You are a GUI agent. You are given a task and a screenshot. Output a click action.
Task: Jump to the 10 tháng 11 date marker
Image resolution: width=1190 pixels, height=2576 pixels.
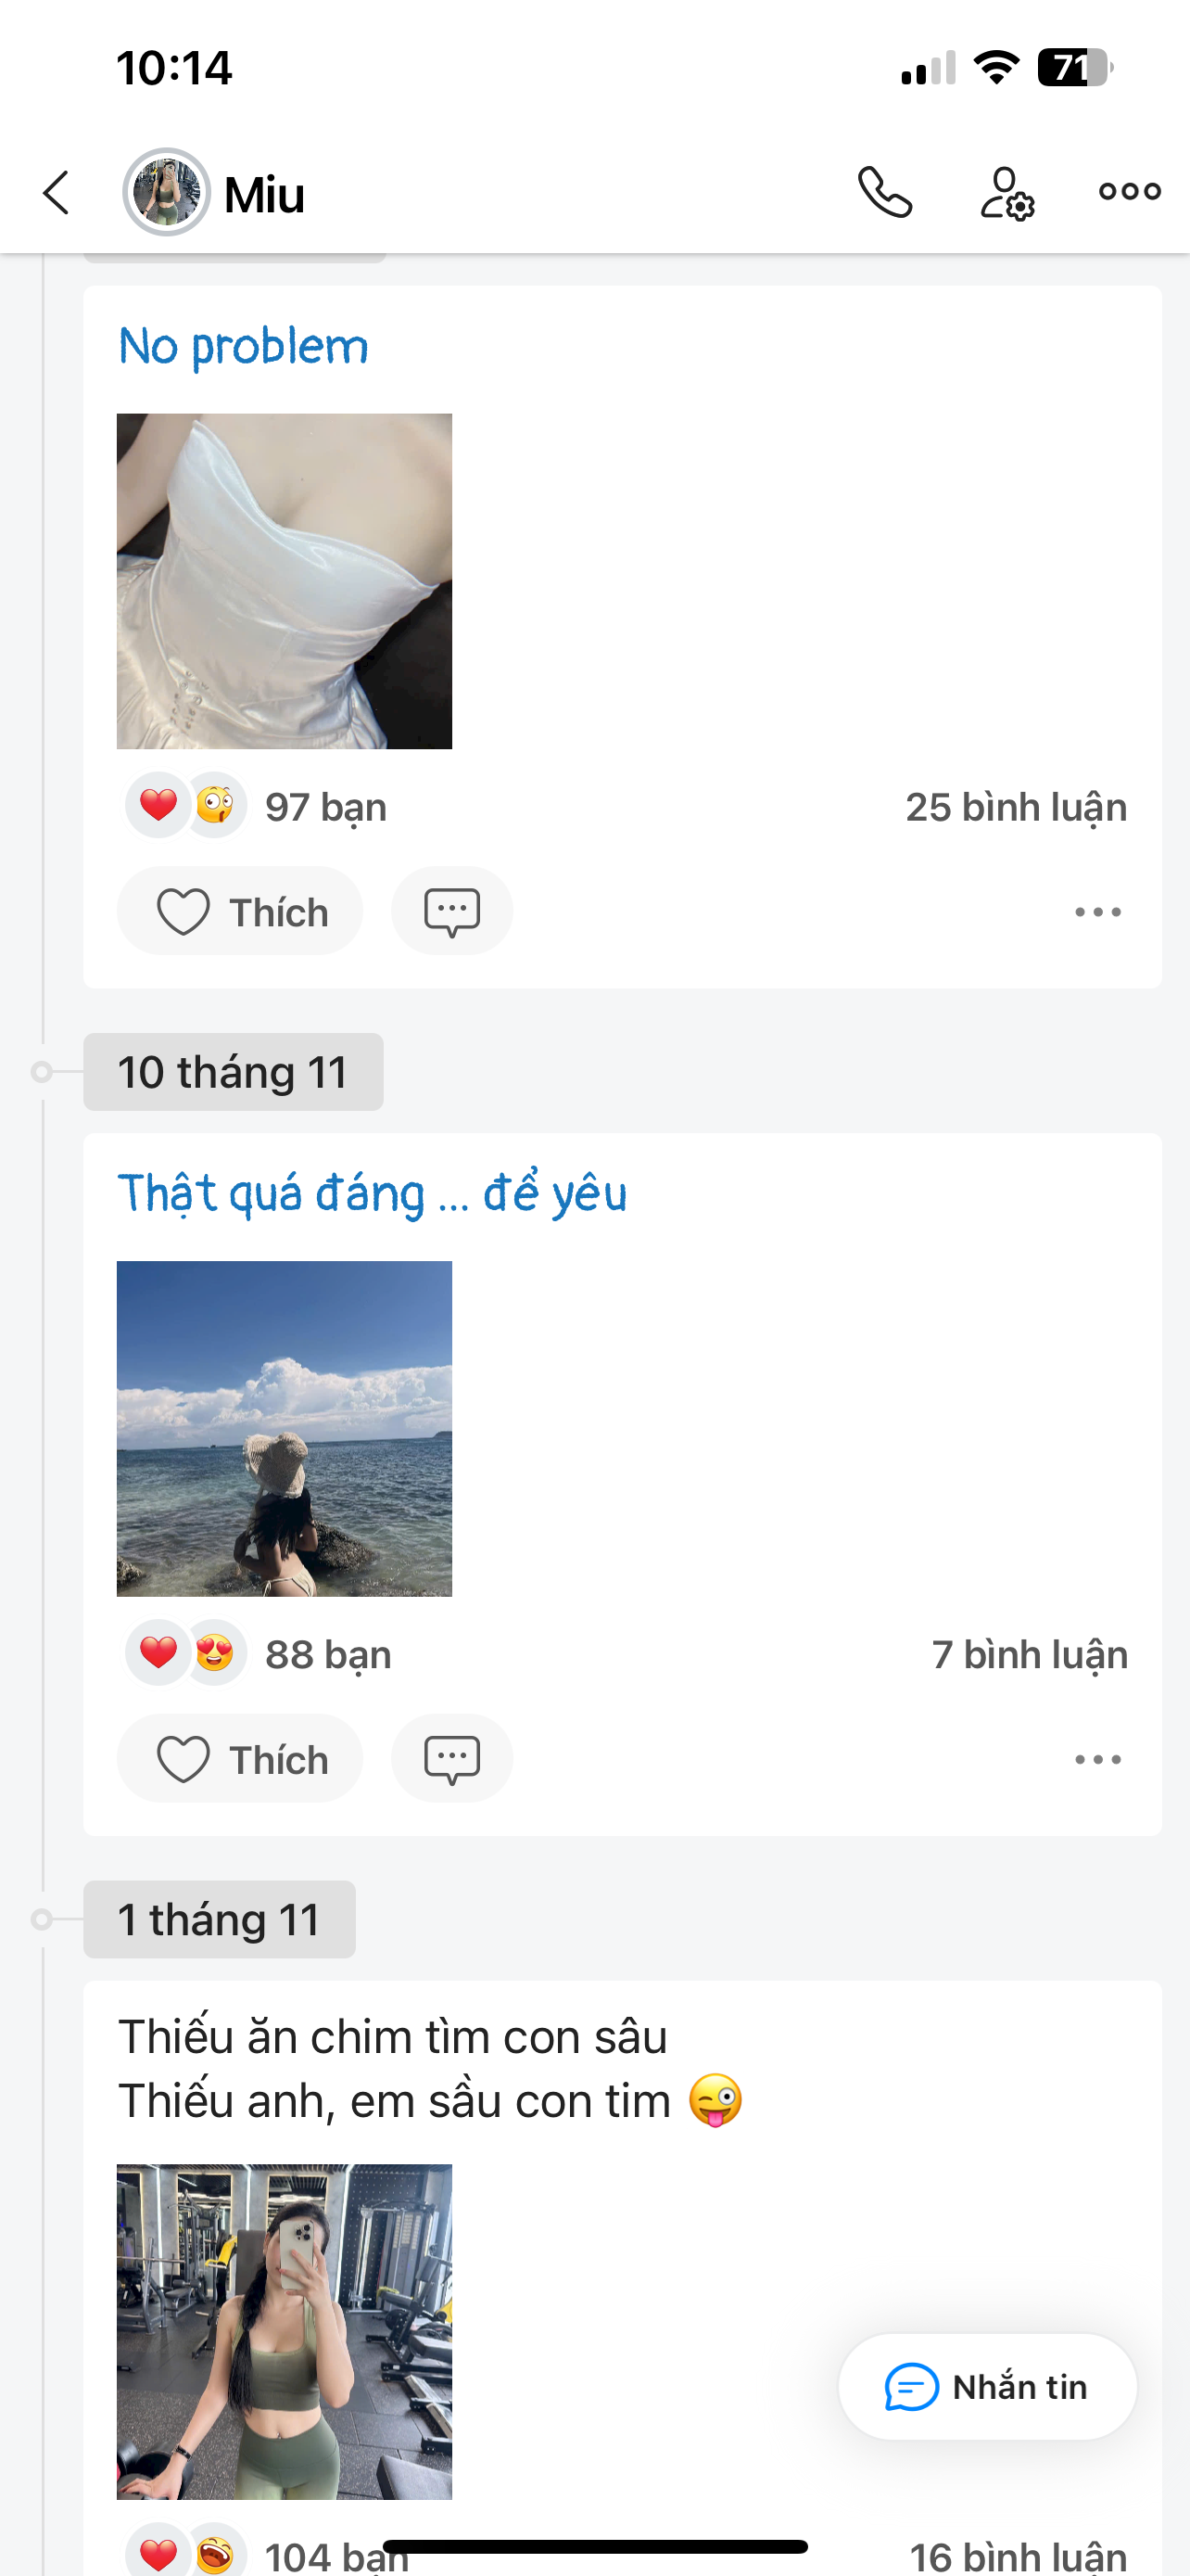[233, 1072]
